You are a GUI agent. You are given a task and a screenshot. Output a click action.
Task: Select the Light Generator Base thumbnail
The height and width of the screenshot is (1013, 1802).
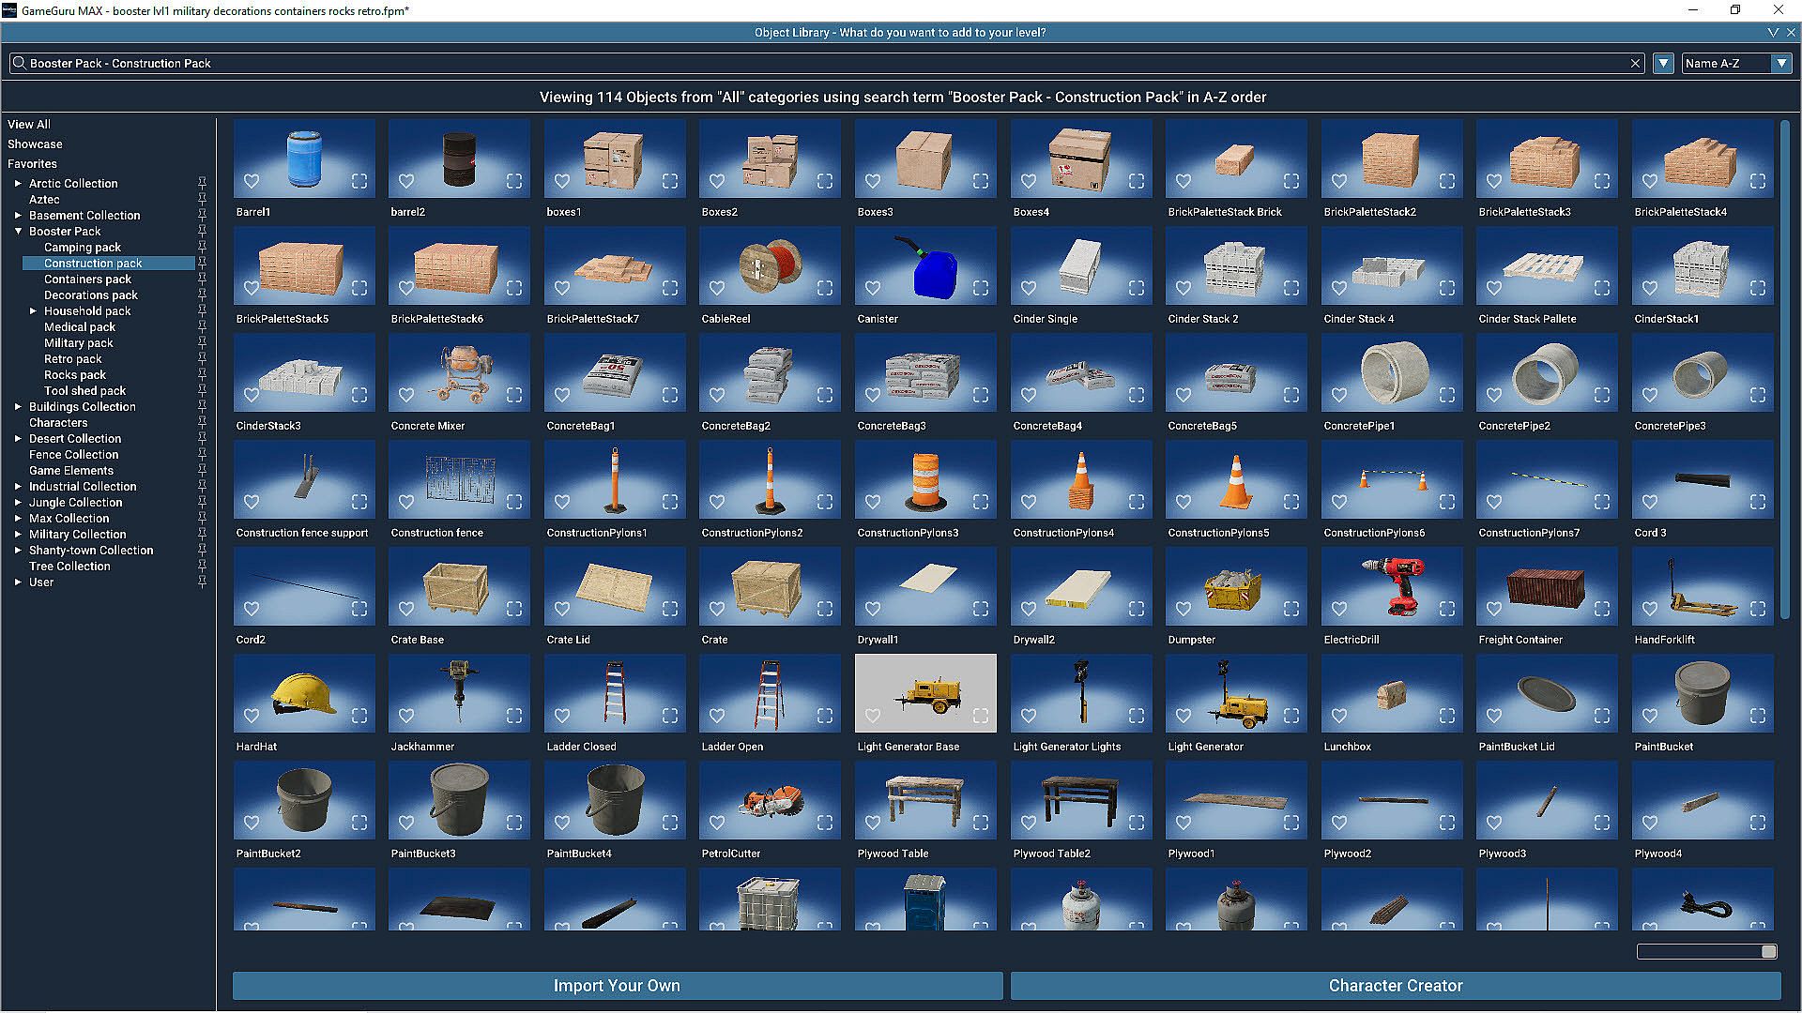click(x=924, y=694)
